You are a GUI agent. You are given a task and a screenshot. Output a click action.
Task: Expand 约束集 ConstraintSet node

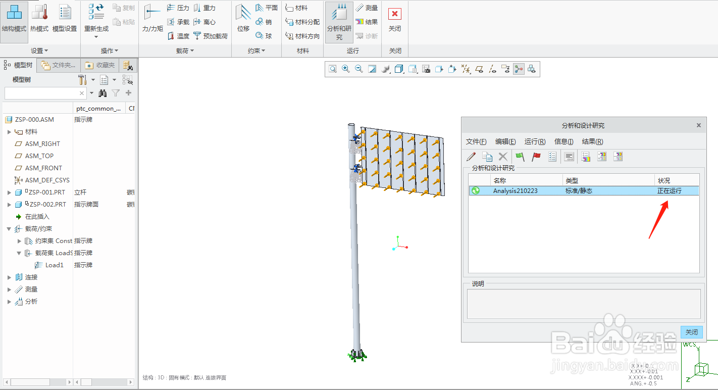click(x=19, y=241)
